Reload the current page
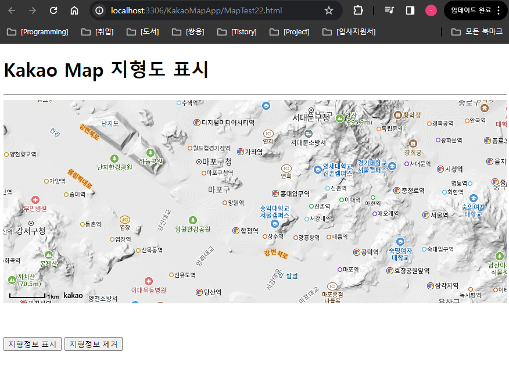The height and width of the screenshot is (373, 509). [53, 10]
